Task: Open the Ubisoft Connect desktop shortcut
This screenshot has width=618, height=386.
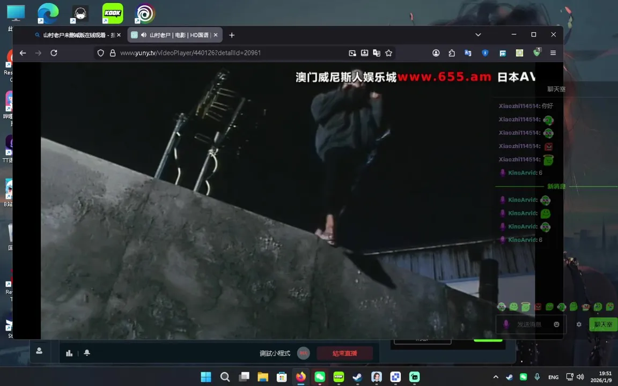Action: coord(145,13)
